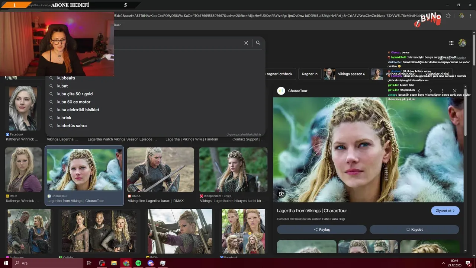Switch to Chrome on the taskbar
This screenshot has height=268, width=476.
click(x=126, y=263)
